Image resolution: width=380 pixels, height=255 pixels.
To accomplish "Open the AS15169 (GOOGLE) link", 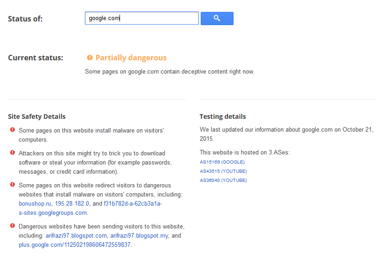I will [222, 162].
